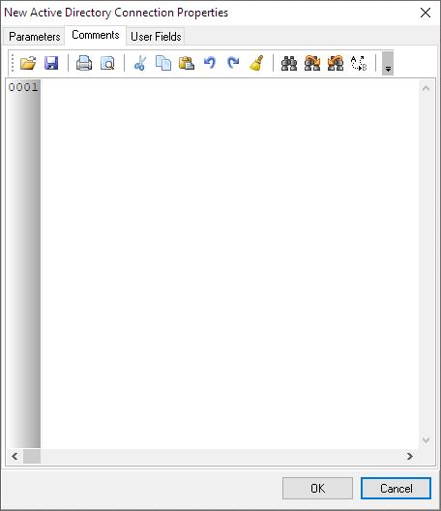The height and width of the screenshot is (511, 441).
Task: Switch to the User Fields tab
Action: point(156,37)
